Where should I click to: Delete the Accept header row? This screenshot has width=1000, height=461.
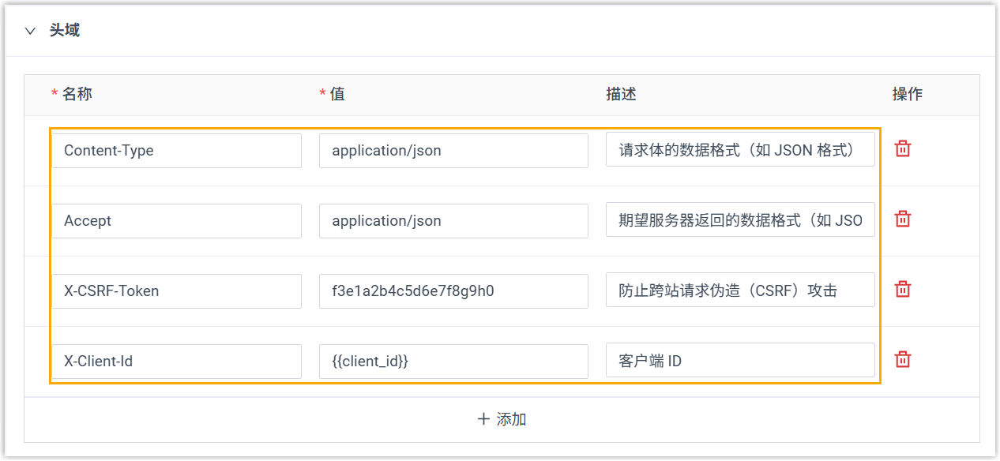(x=902, y=219)
